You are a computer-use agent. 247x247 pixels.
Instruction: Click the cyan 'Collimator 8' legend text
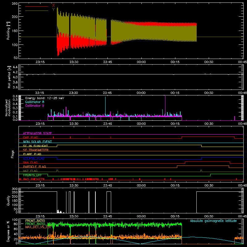click(x=35, y=102)
